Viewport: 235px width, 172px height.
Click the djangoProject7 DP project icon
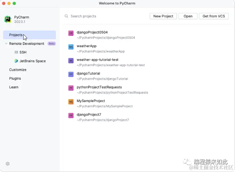click(71, 116)
